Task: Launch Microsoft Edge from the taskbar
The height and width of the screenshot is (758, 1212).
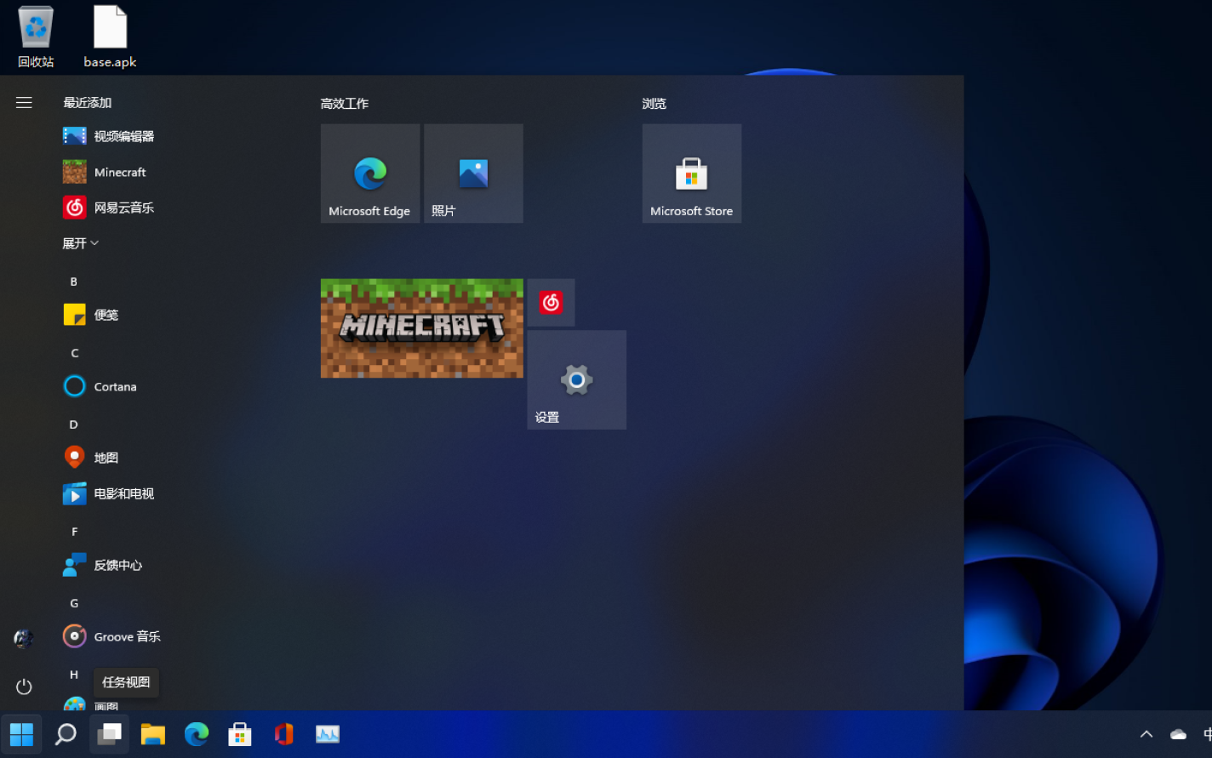Action: 197,734
